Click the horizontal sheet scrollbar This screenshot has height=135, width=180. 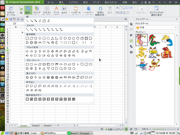[x=97, y=125]
